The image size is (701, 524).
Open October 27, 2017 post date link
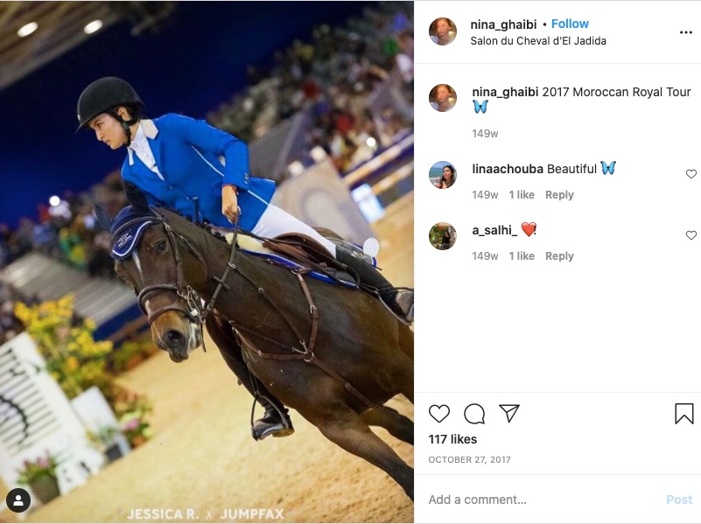469,459
